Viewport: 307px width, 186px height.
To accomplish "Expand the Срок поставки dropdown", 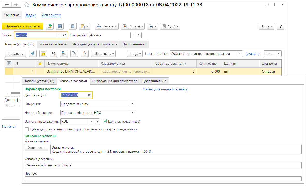I will point(240,53).
